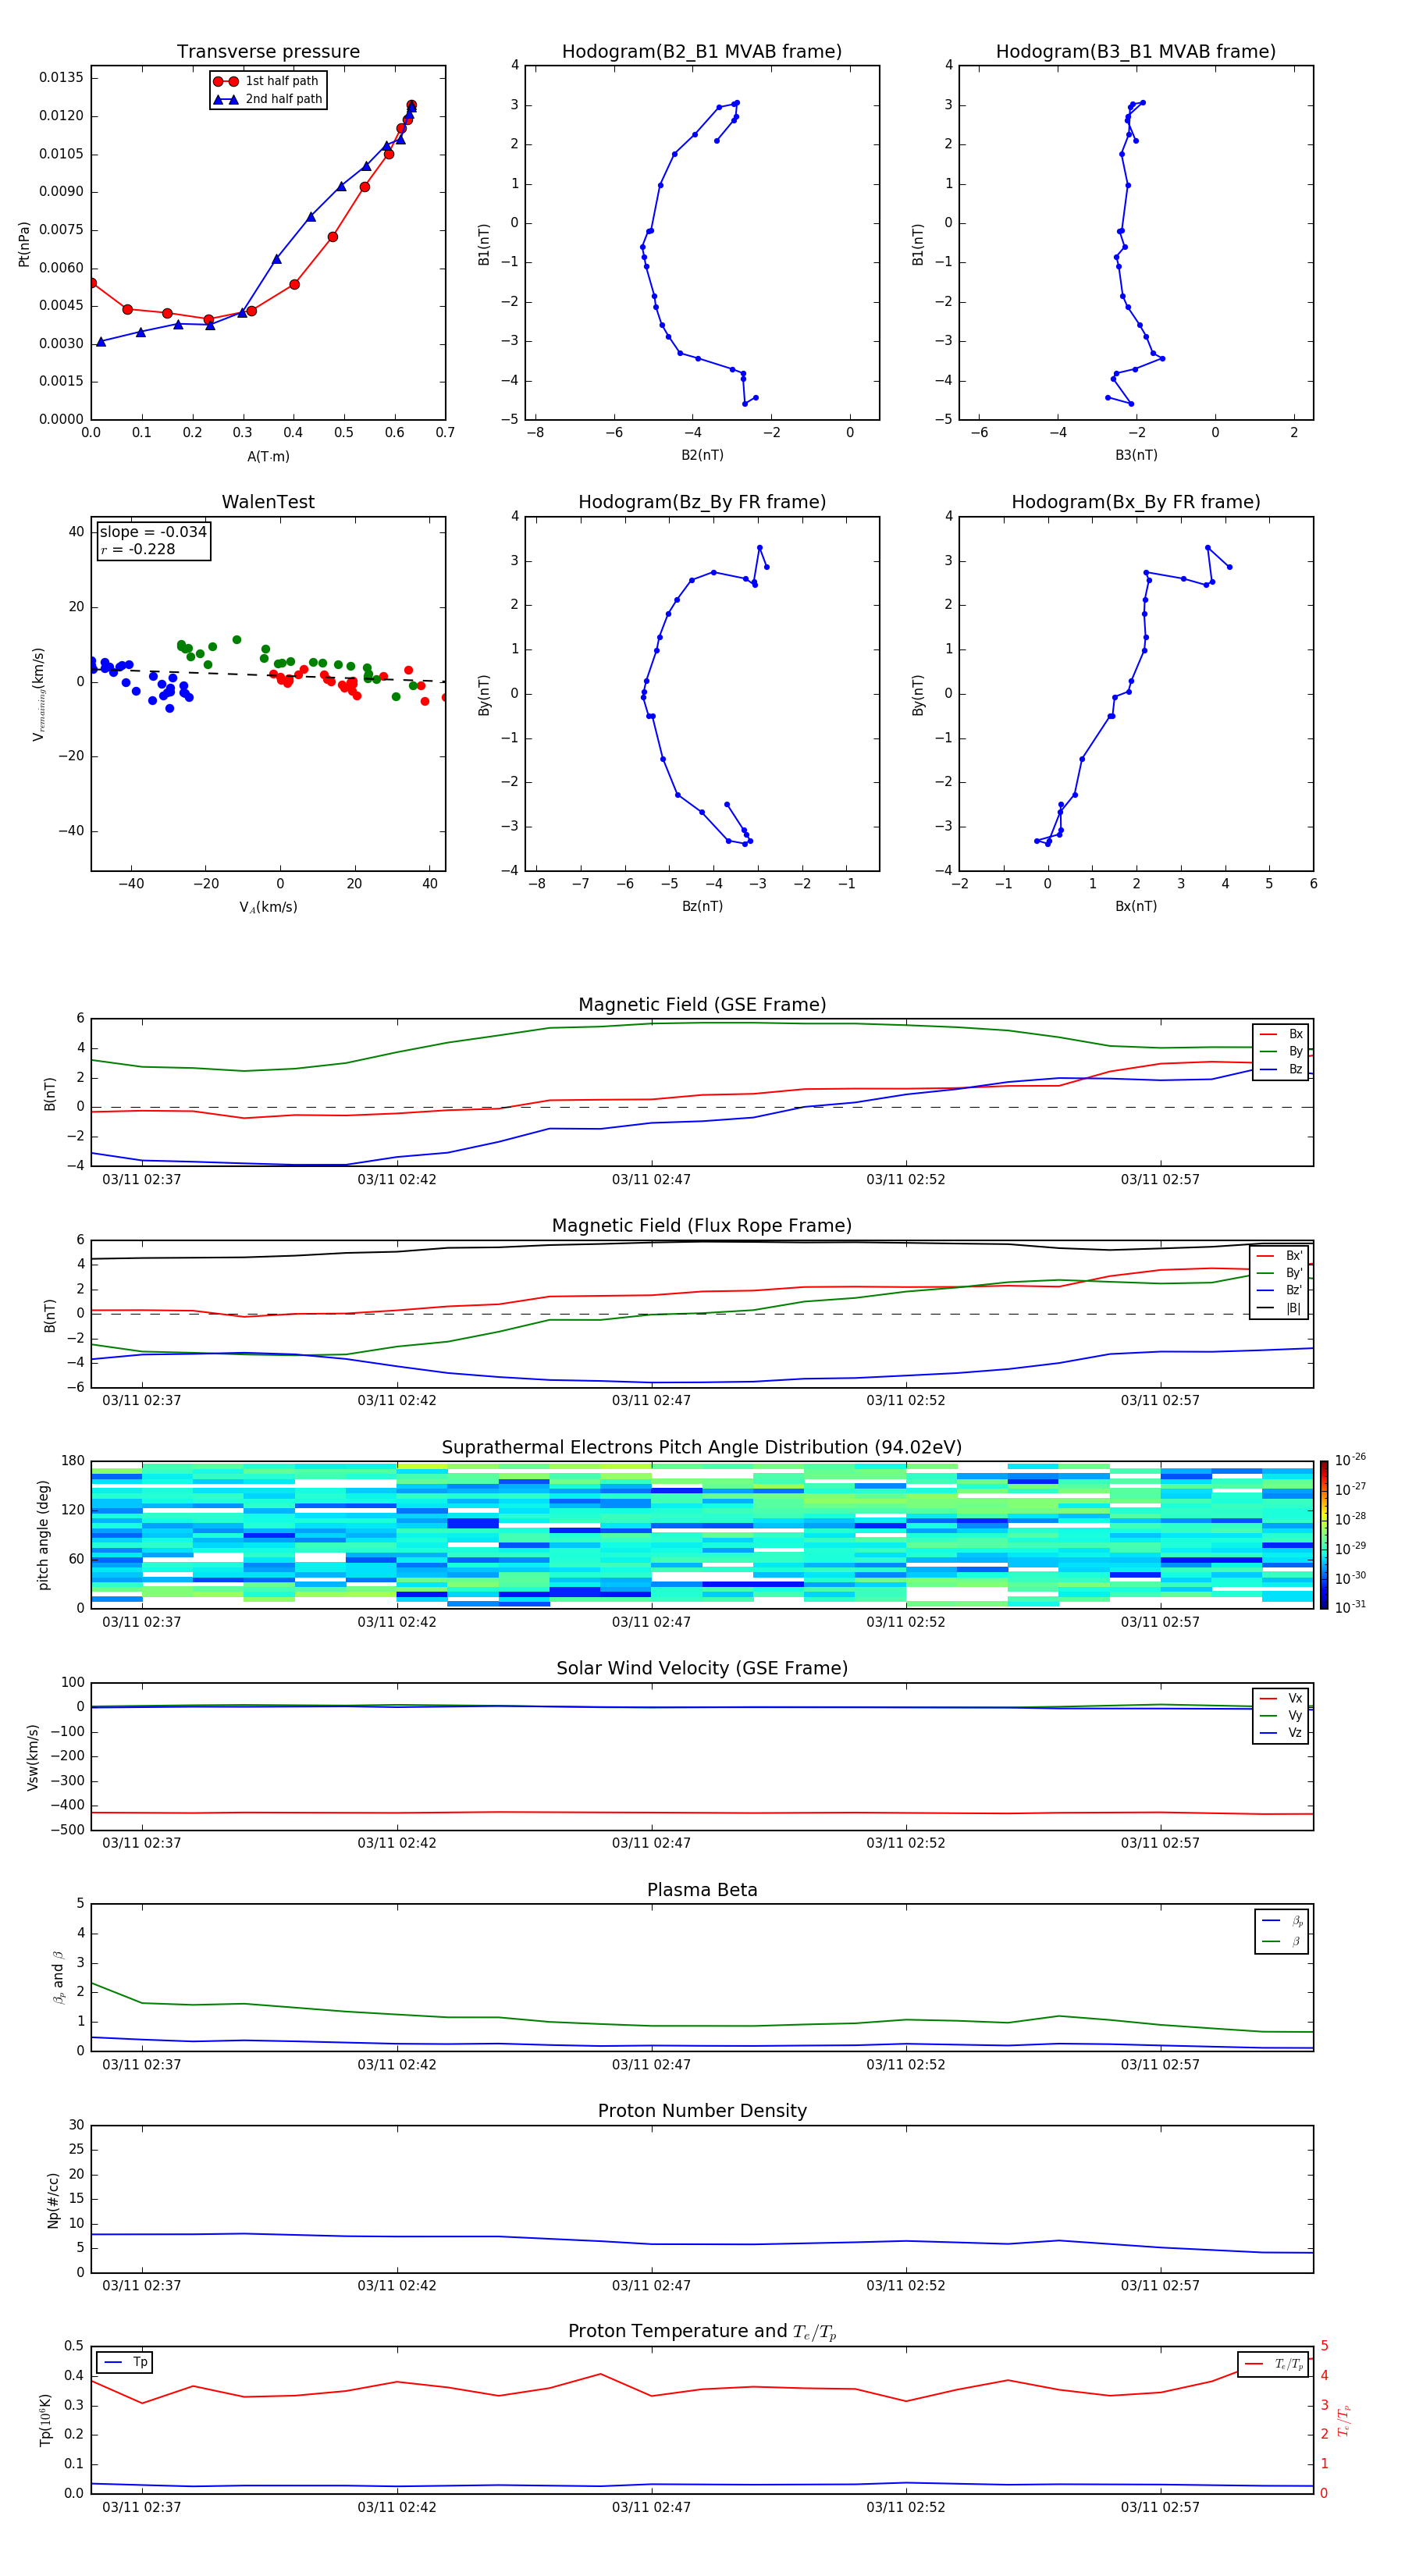Click '03/11 02:57' tick under proton temperature plot

(x=1160, y=2507)
